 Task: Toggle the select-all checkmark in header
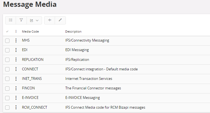[7, 32]
